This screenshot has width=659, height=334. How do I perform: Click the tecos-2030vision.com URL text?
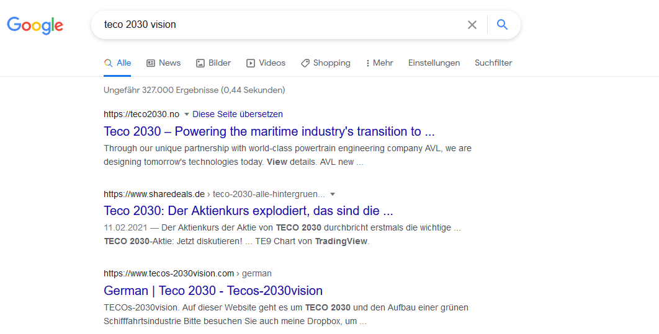(x=169, y=273)
